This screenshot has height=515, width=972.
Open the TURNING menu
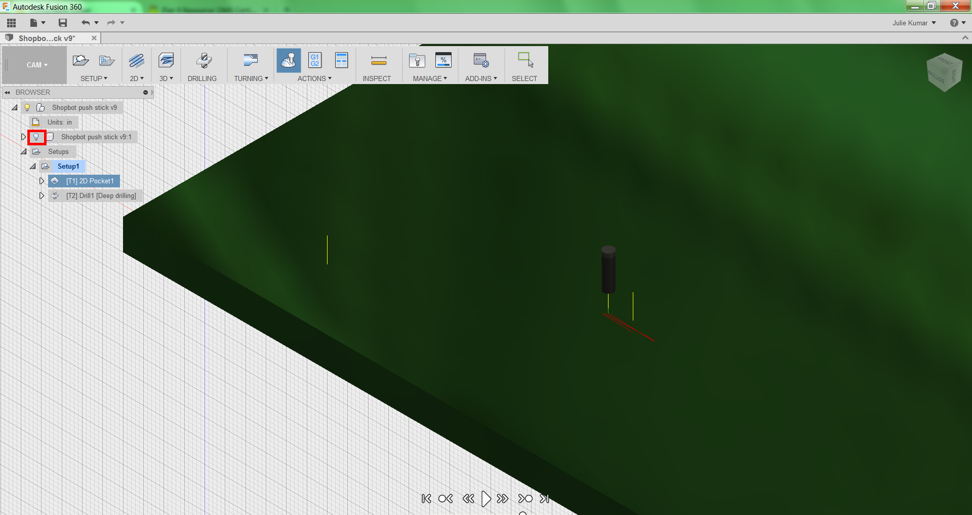(251, 78)
